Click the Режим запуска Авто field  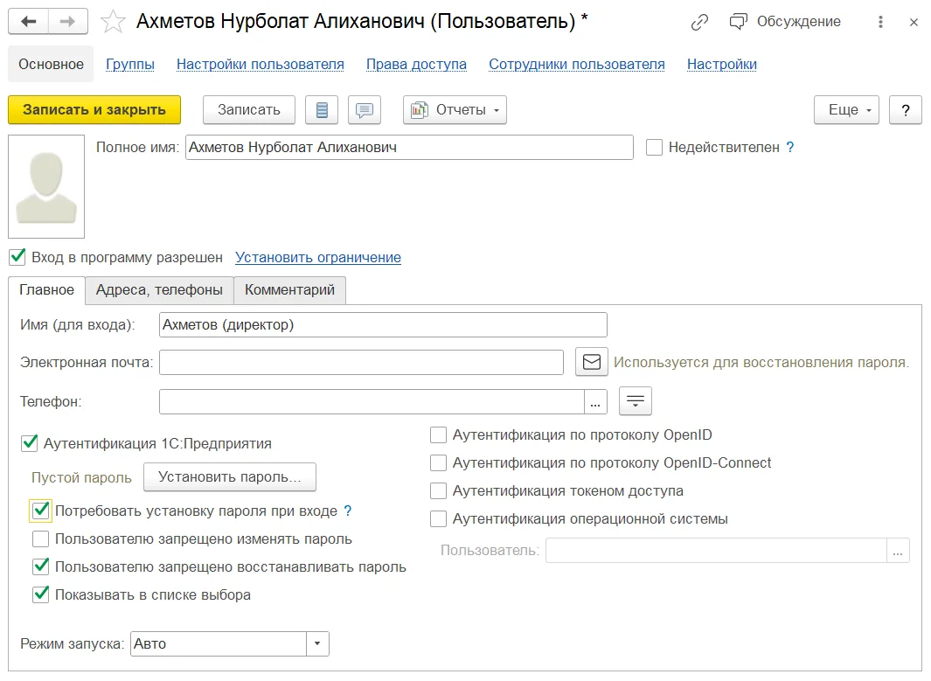pyautogui.click(x=219, y=643)
